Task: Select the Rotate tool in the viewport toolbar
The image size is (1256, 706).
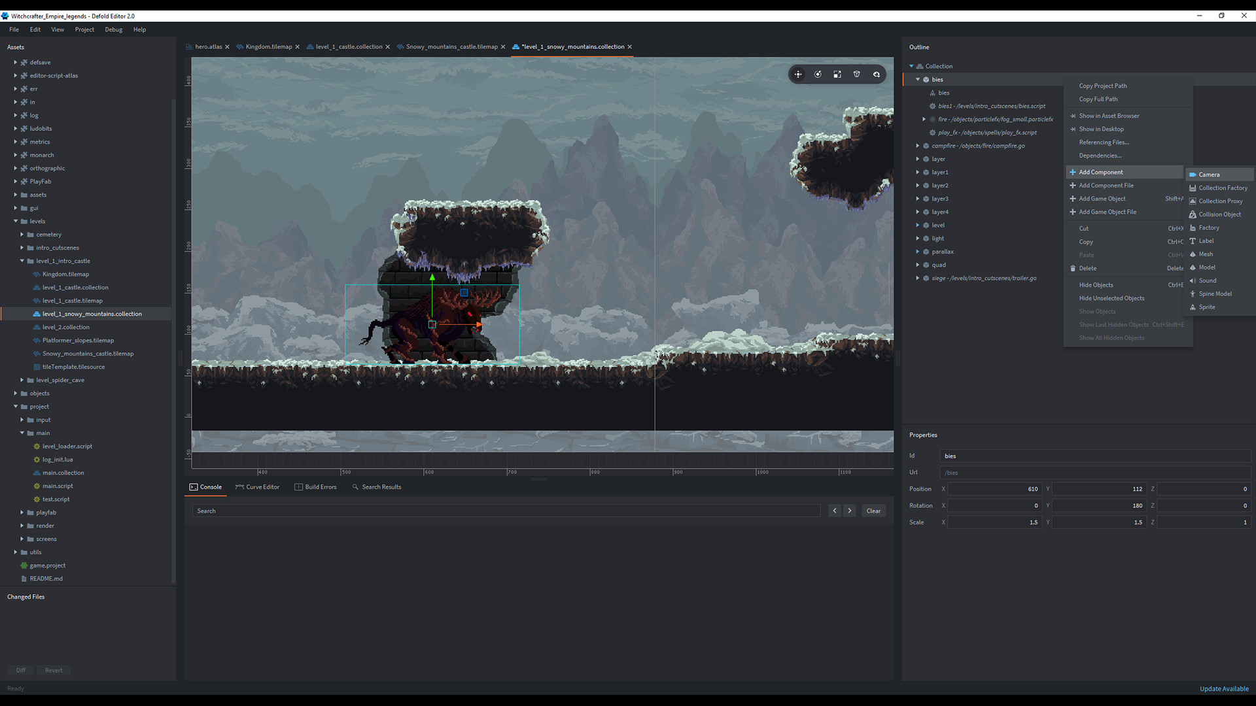Action: [x=818, y=74]
